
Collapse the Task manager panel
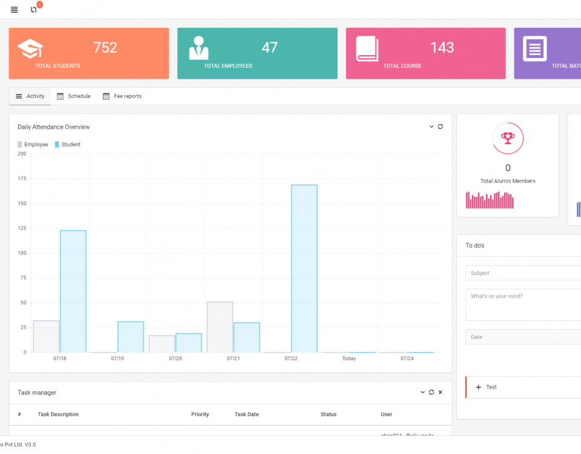pyautogui.click(x=422, y=392)
